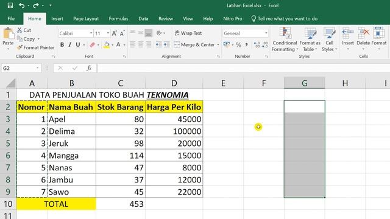Open the View tab
Image resolution: width=390 pixels, height=219 pixels.
(x=188, y=19)
